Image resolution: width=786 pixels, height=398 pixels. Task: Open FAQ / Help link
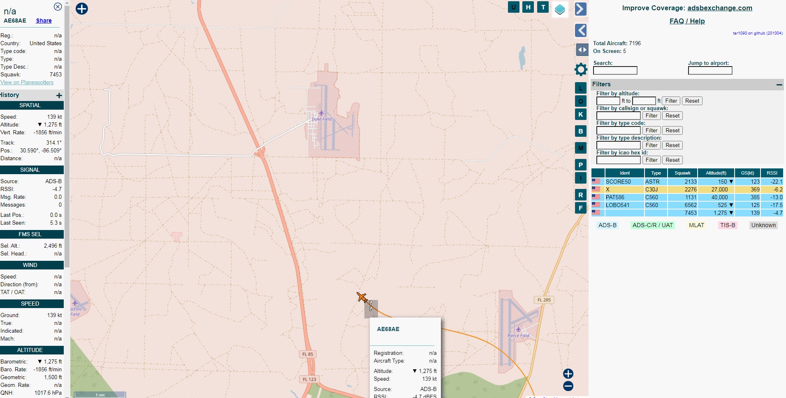coord(687,21)
